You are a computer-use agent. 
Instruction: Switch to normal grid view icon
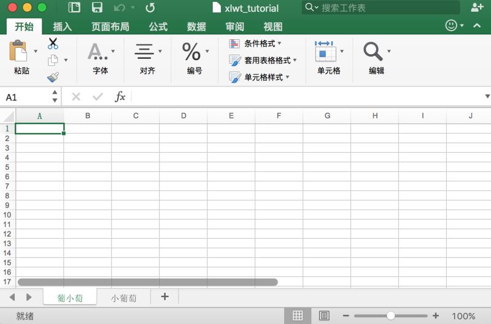(x=298, y=315)
